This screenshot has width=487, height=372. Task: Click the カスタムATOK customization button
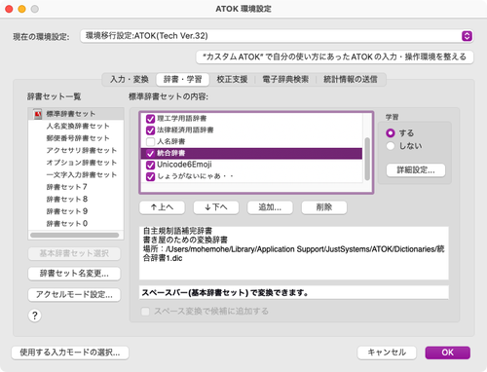(334, 56)
